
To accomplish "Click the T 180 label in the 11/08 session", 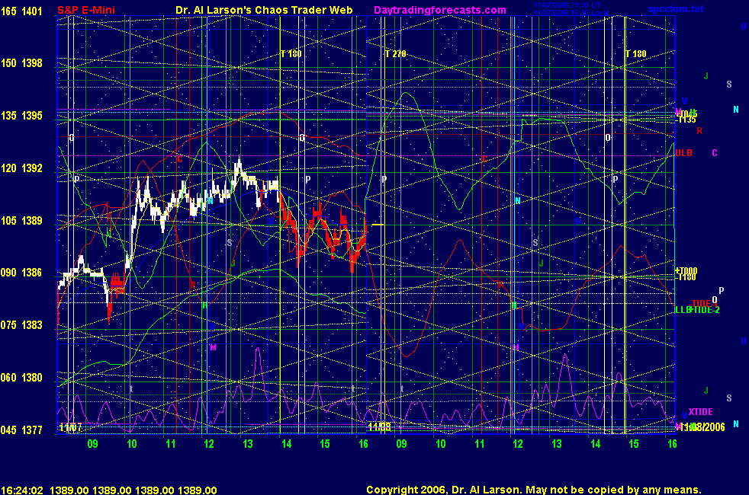I will pos(636,54).
